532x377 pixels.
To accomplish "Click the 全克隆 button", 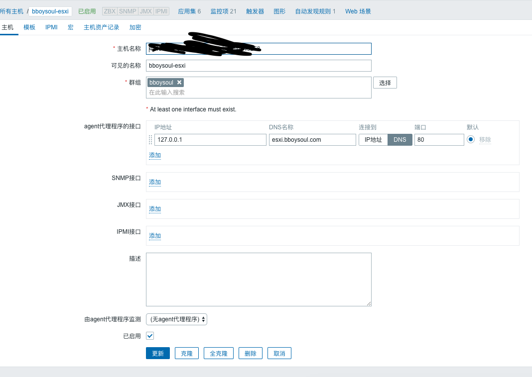I will coord(218,353).
